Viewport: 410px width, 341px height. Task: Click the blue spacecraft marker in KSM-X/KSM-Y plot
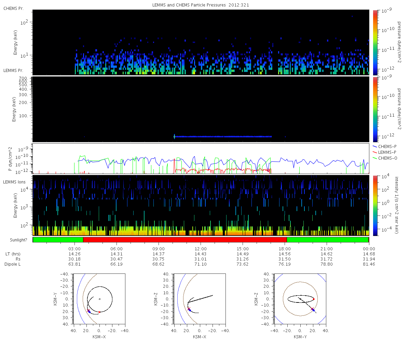pos(89,311)
